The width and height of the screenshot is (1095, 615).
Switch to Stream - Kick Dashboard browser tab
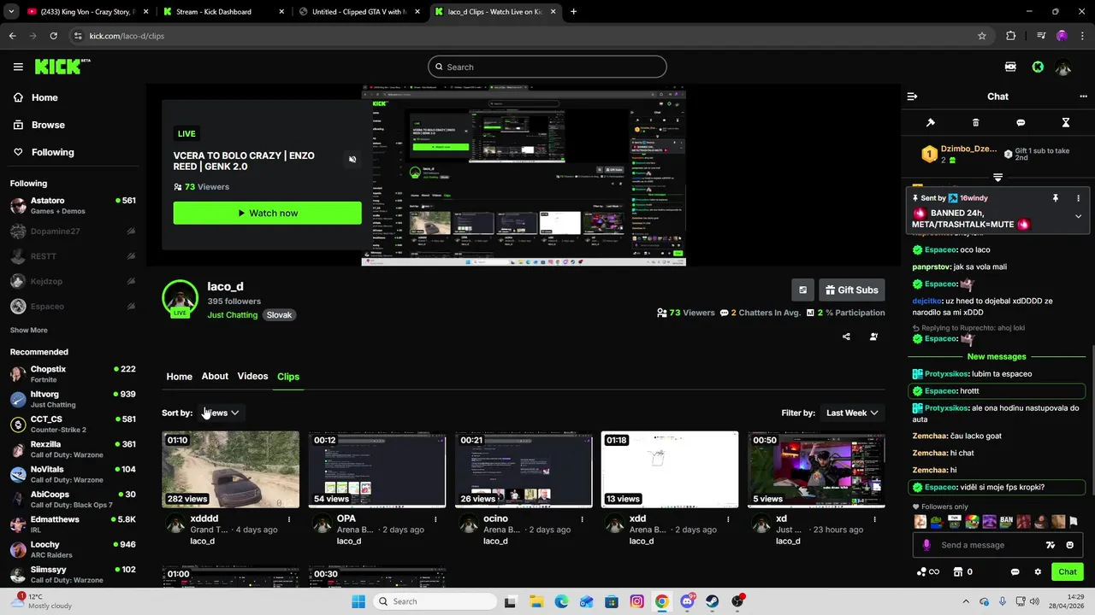click(x=222, y=12)
